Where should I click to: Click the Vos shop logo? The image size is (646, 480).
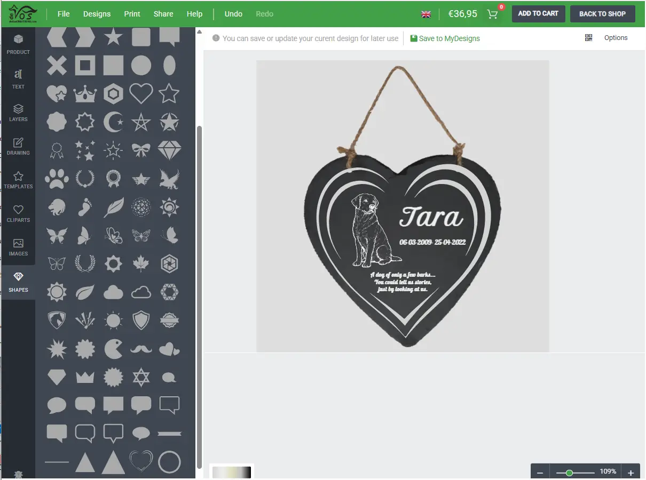point(23,13)
